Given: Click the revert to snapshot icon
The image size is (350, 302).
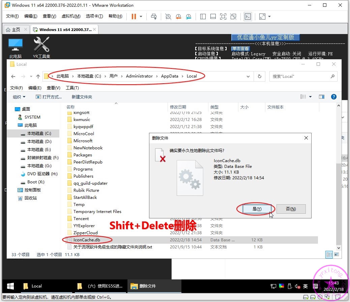Looking at the screenshot, I should [x=178, y=17].
